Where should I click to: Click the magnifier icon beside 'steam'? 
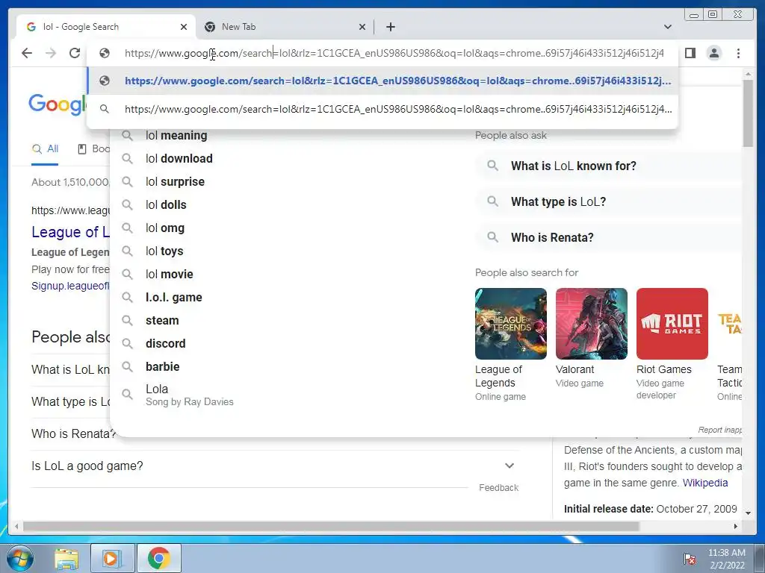(127, 321)
